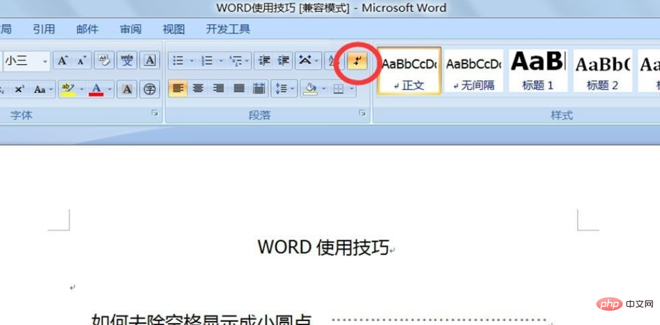Justify the paragraph text
The height and width of the screenshot is (325, 660).
[239, 89]
